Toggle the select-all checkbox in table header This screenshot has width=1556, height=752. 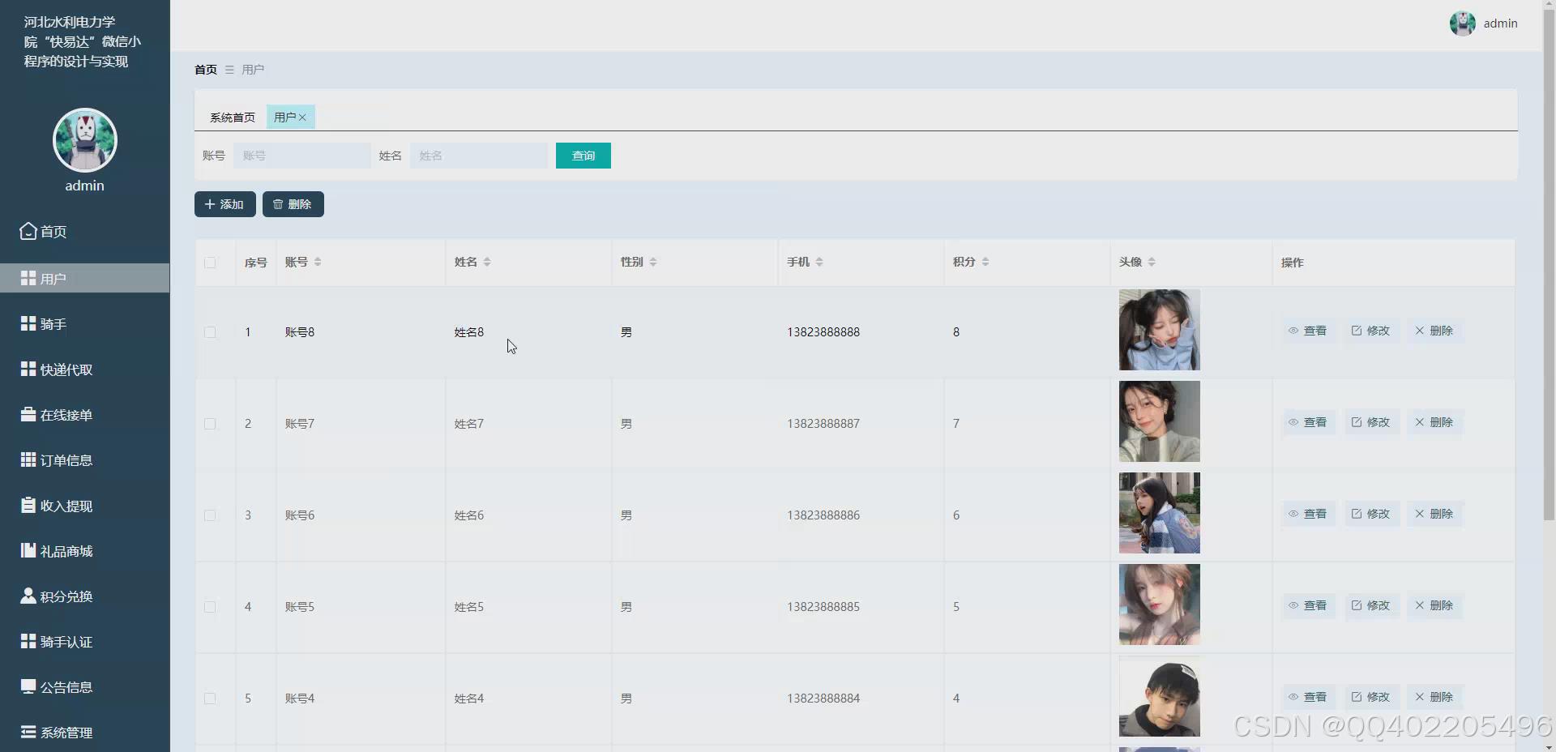tap(210, 263)
